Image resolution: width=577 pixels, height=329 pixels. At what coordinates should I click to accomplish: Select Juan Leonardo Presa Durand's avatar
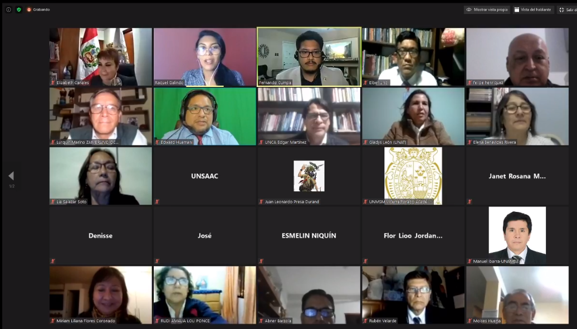tap(309, 176)
